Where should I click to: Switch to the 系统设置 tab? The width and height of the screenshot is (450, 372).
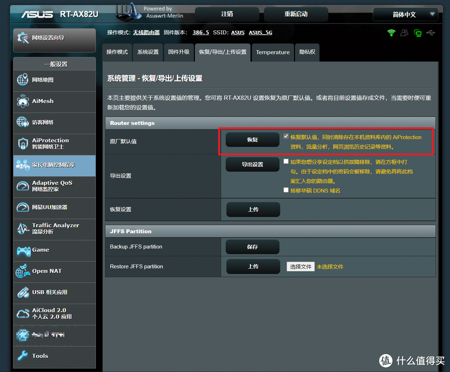[x=148, y=52]
